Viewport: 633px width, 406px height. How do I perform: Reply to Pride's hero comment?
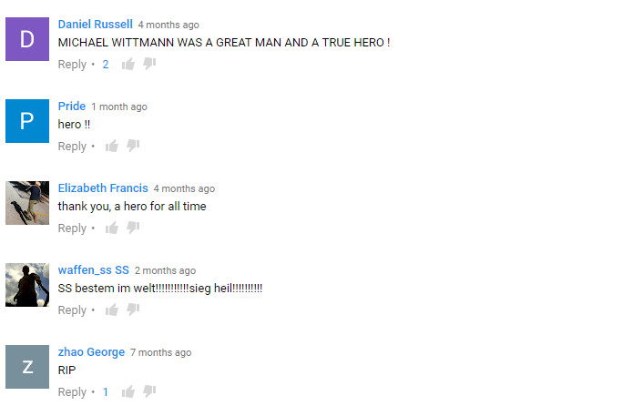pos(72,147)
